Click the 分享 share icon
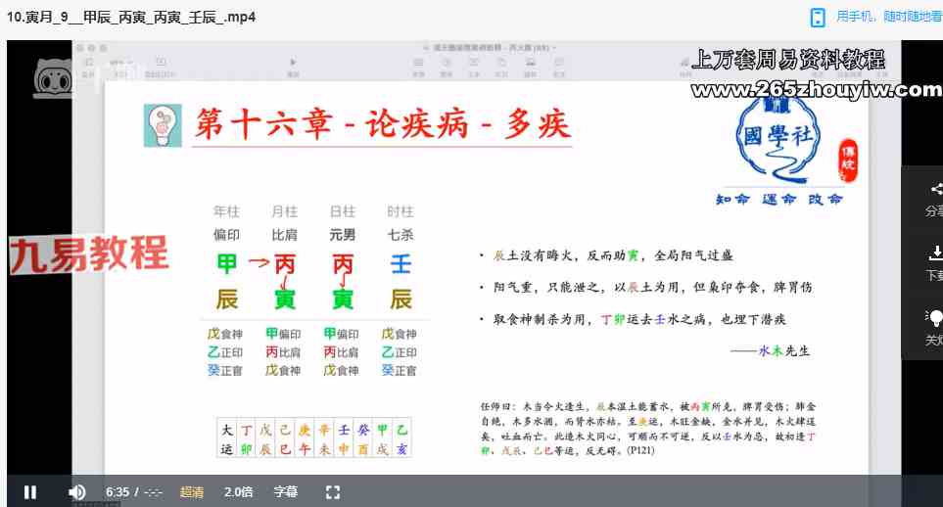The height and width of the screenshot is (507, 943). click(935, 192)
